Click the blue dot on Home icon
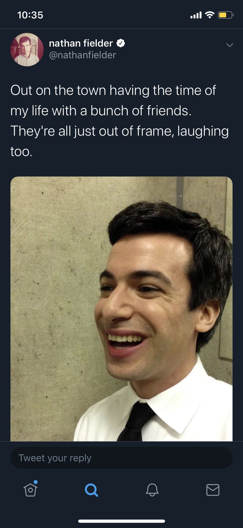 pyautogui.click(x=36, y=482)
